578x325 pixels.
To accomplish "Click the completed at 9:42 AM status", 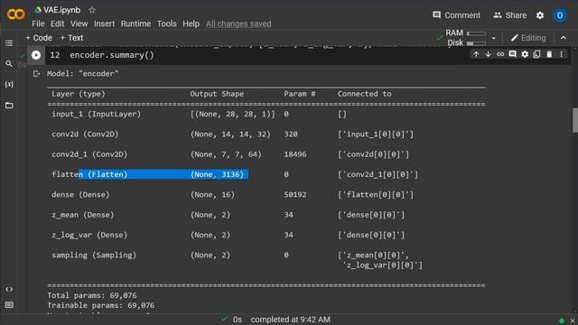I will 291,320.
